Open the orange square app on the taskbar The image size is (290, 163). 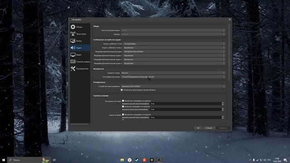tap(152, 160)
